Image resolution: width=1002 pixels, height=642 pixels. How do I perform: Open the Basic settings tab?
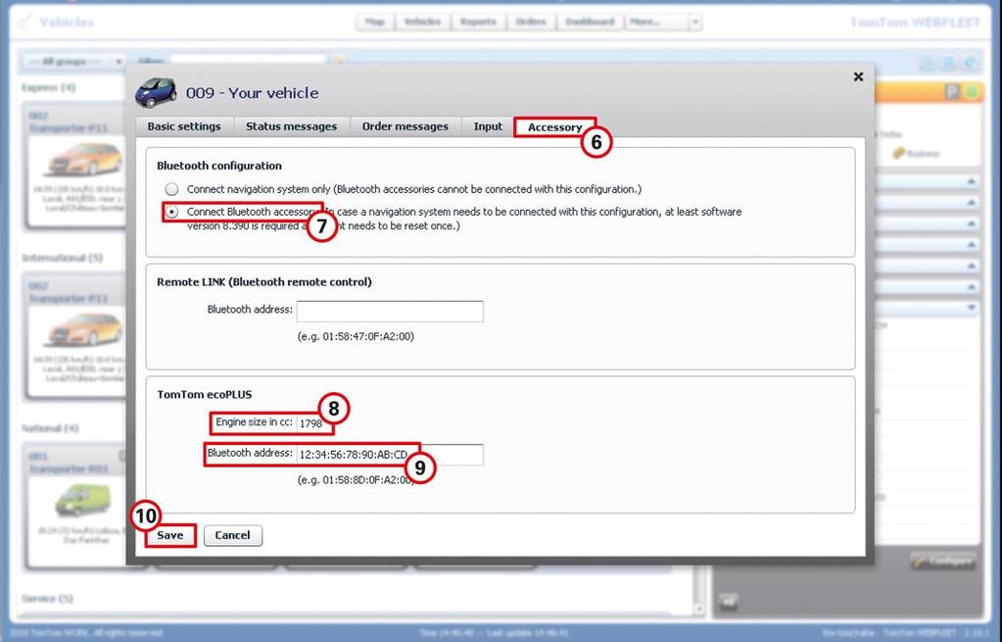click(x=184, y=126)
